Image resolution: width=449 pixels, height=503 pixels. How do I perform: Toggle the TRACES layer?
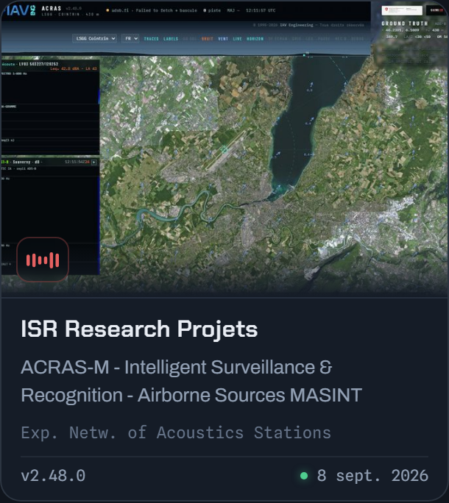[152, 39]
